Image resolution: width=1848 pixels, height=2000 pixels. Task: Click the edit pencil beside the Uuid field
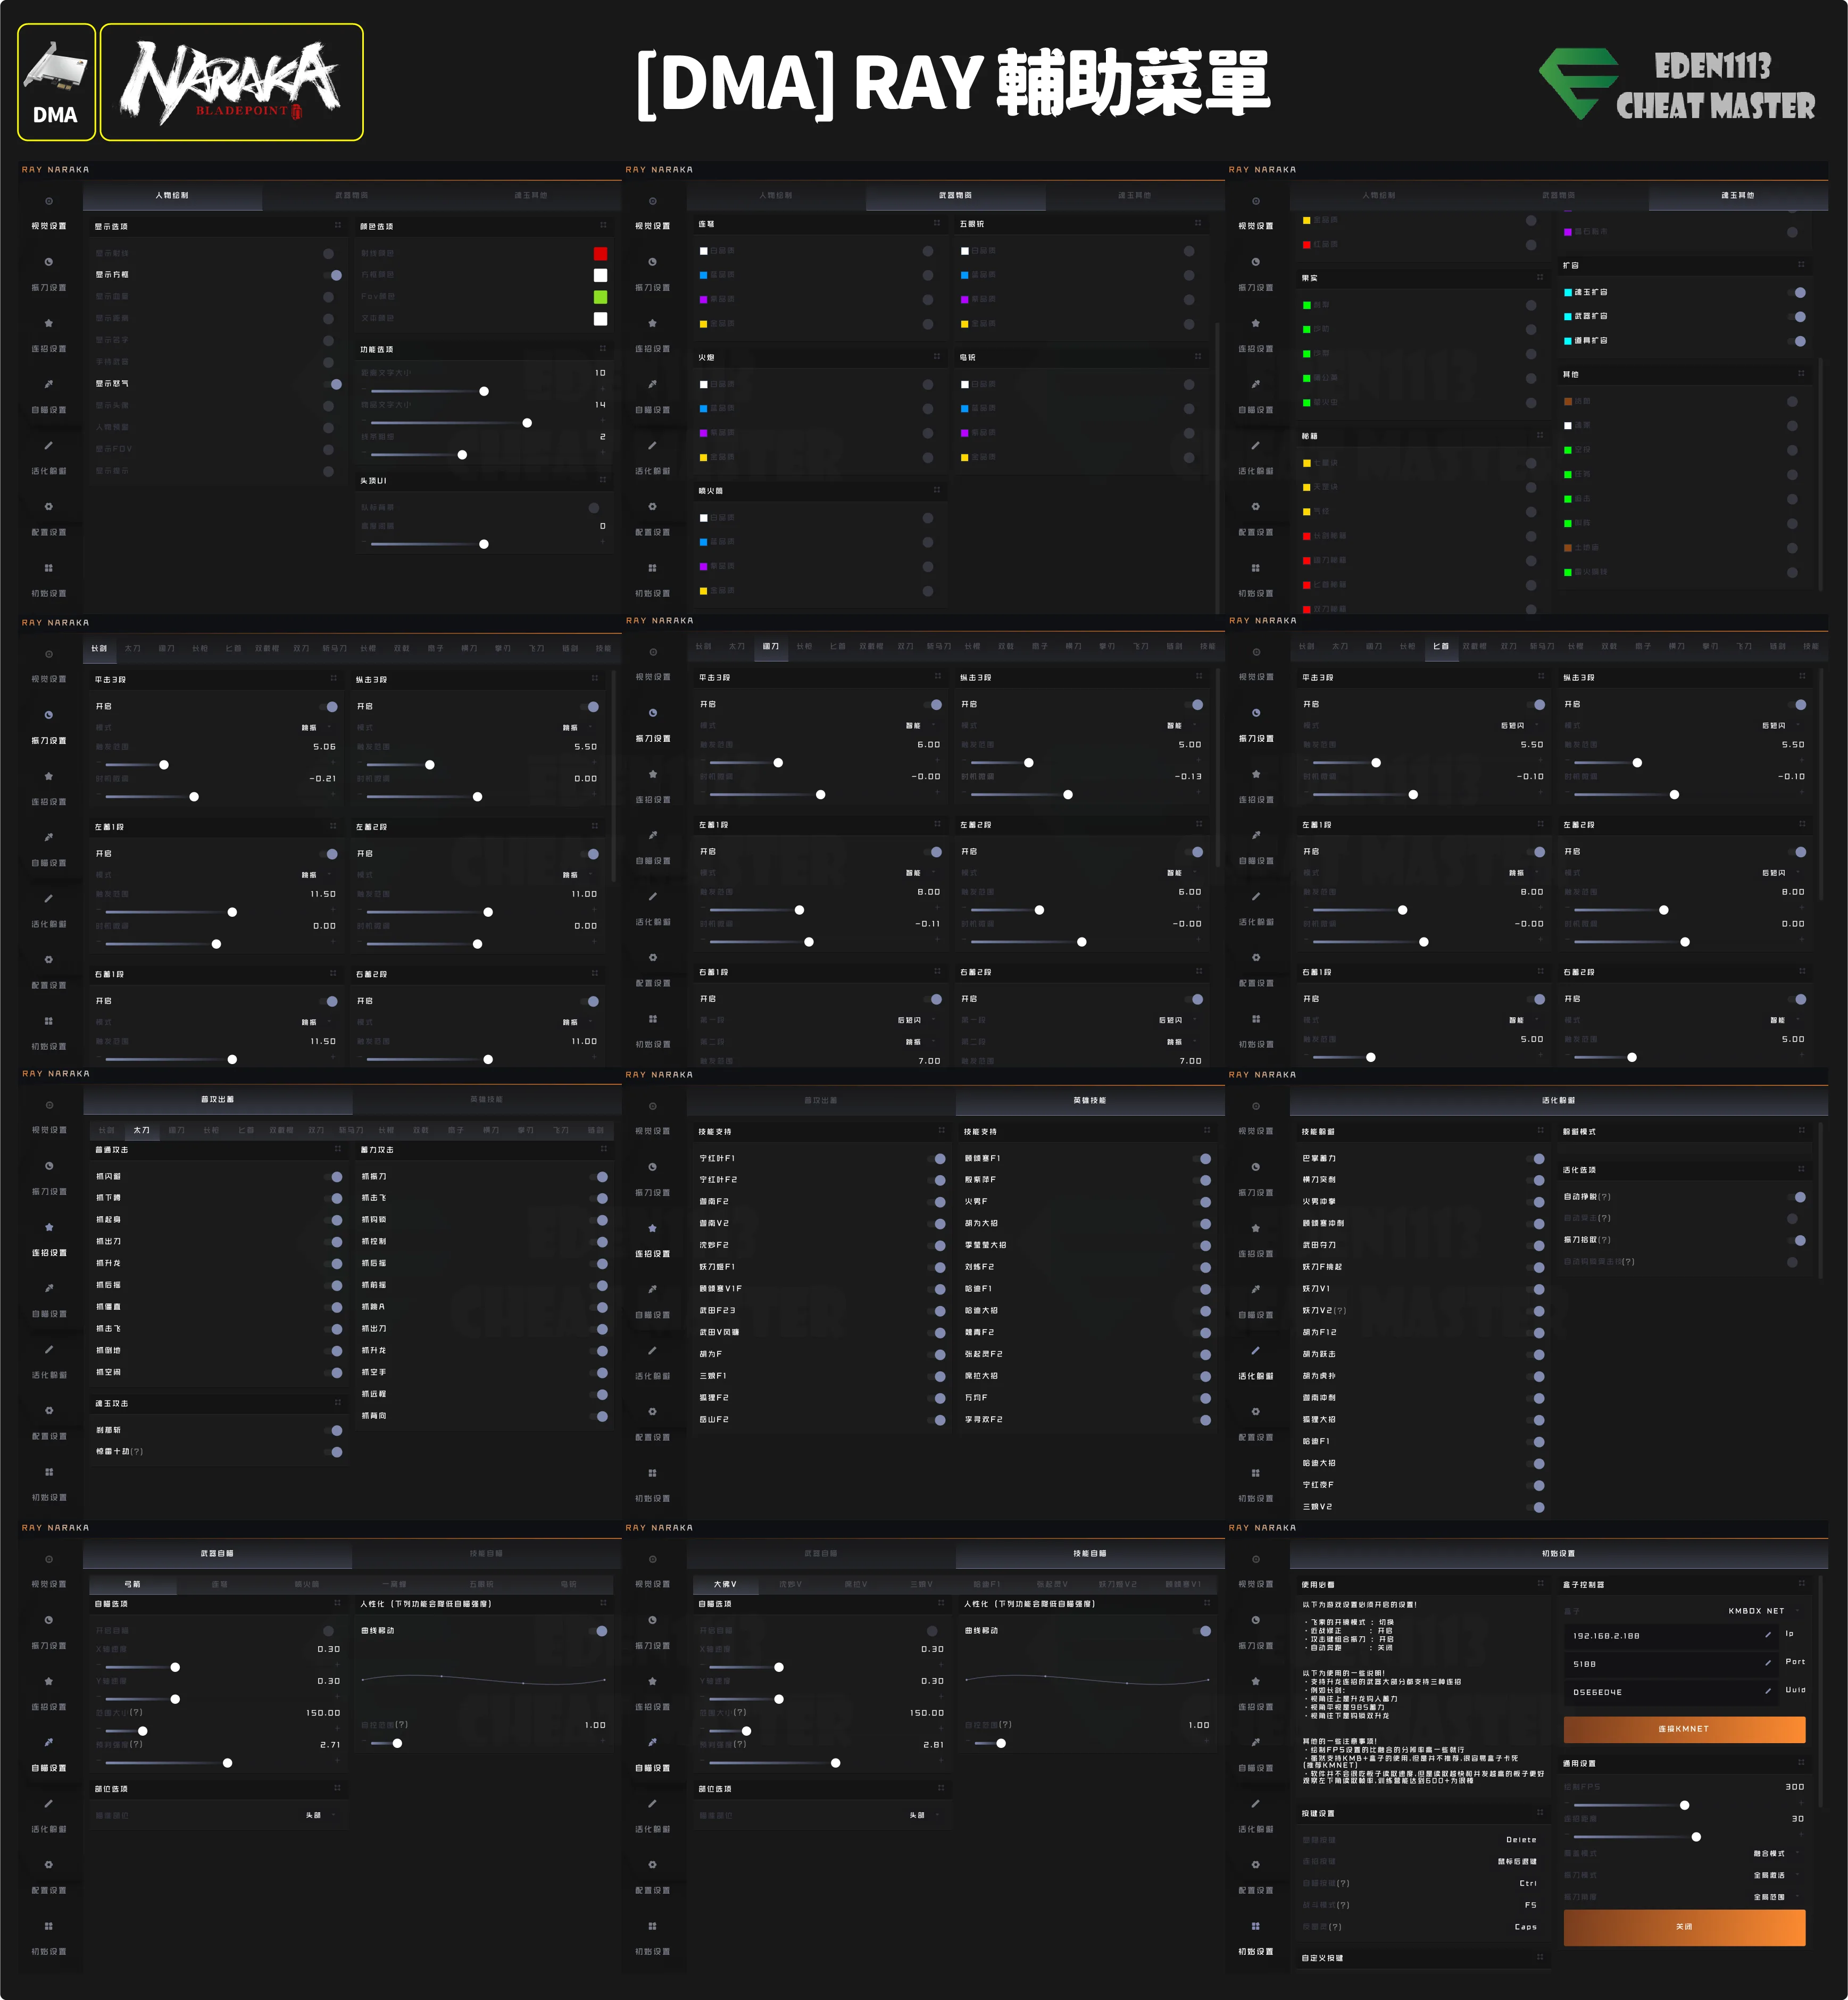coord(1767,1691)
